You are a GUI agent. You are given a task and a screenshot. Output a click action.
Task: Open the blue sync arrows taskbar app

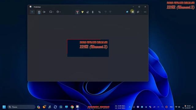(55, 107)
